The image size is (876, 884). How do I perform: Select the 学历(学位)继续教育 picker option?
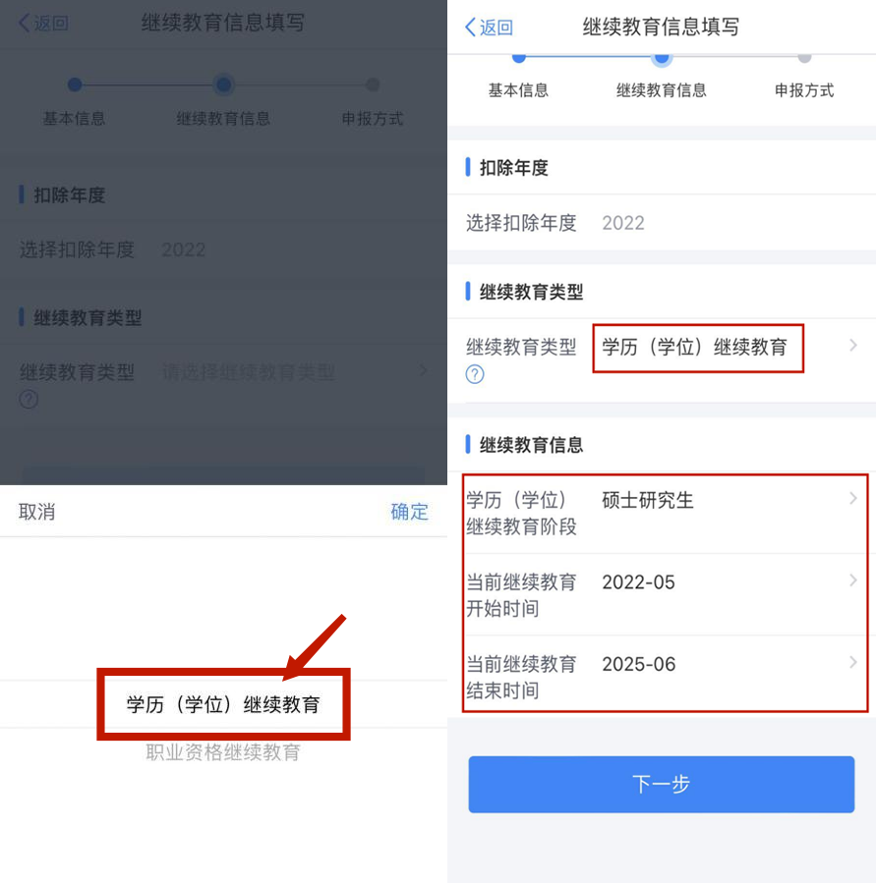[x=223, y=704]
